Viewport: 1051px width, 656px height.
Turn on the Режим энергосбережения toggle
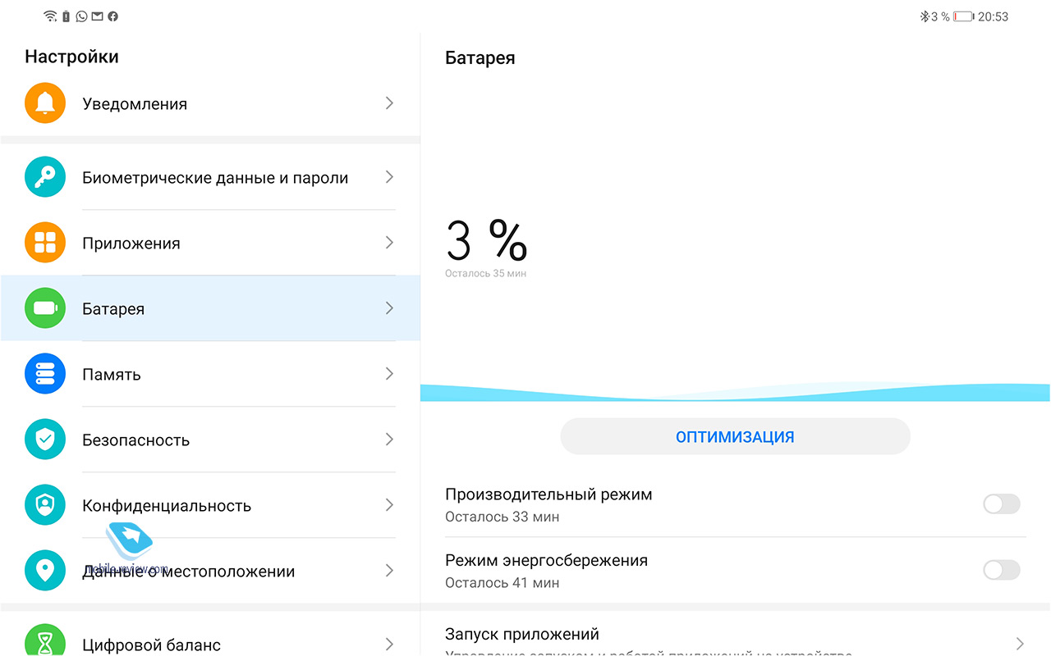pos(1002,570)
